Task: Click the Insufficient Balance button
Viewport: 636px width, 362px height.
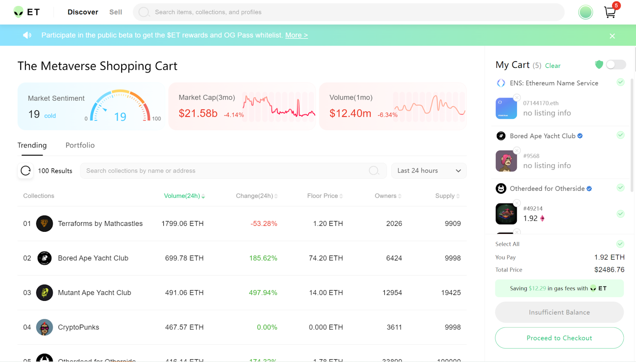Action: [x=559, y=312]
